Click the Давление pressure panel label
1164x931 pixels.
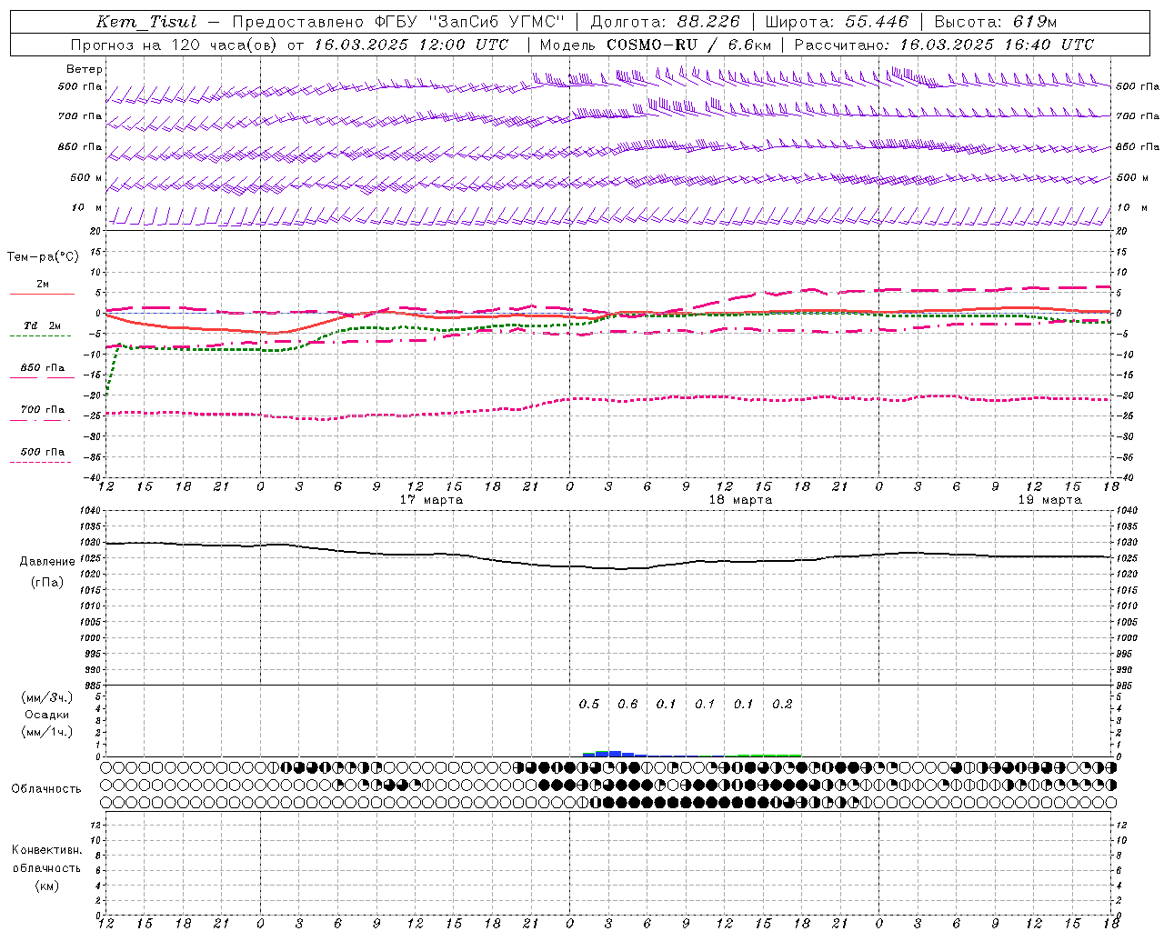click(x=47, y=562)
